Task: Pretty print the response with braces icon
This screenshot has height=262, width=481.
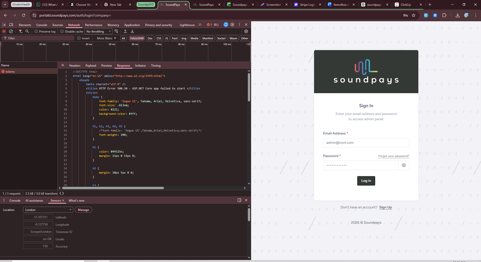Action: coord(62,193)
